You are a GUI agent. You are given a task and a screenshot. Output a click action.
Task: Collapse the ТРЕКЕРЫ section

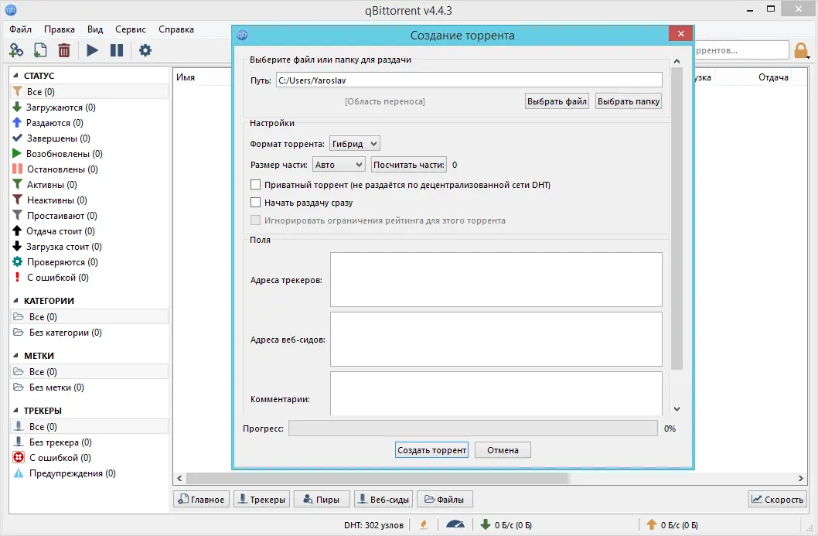pyautogui.click(x=15, y=410)
